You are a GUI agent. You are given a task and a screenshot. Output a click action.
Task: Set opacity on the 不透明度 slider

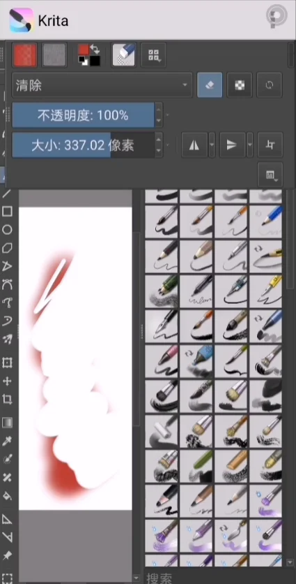83,115
